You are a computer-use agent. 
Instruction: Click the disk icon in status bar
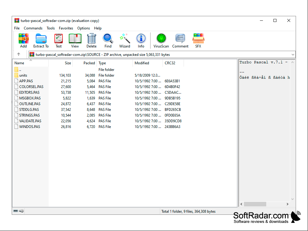click(x=16, y=211)
